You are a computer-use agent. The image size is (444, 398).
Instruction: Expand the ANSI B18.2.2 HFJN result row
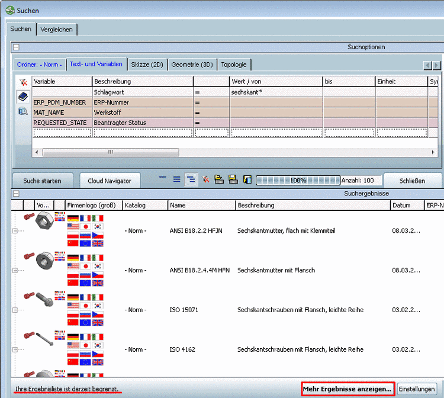tap(15, 230)
